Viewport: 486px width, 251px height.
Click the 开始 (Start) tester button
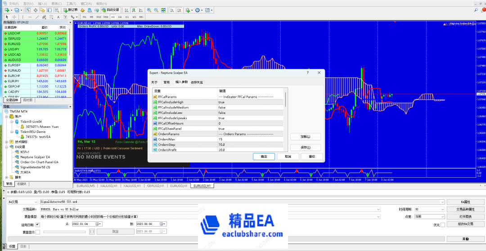point(465,239)
